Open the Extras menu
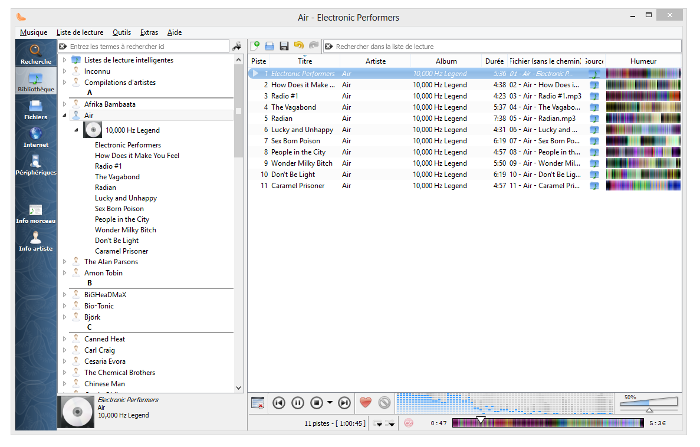700x447 pixels. (149, 32)
